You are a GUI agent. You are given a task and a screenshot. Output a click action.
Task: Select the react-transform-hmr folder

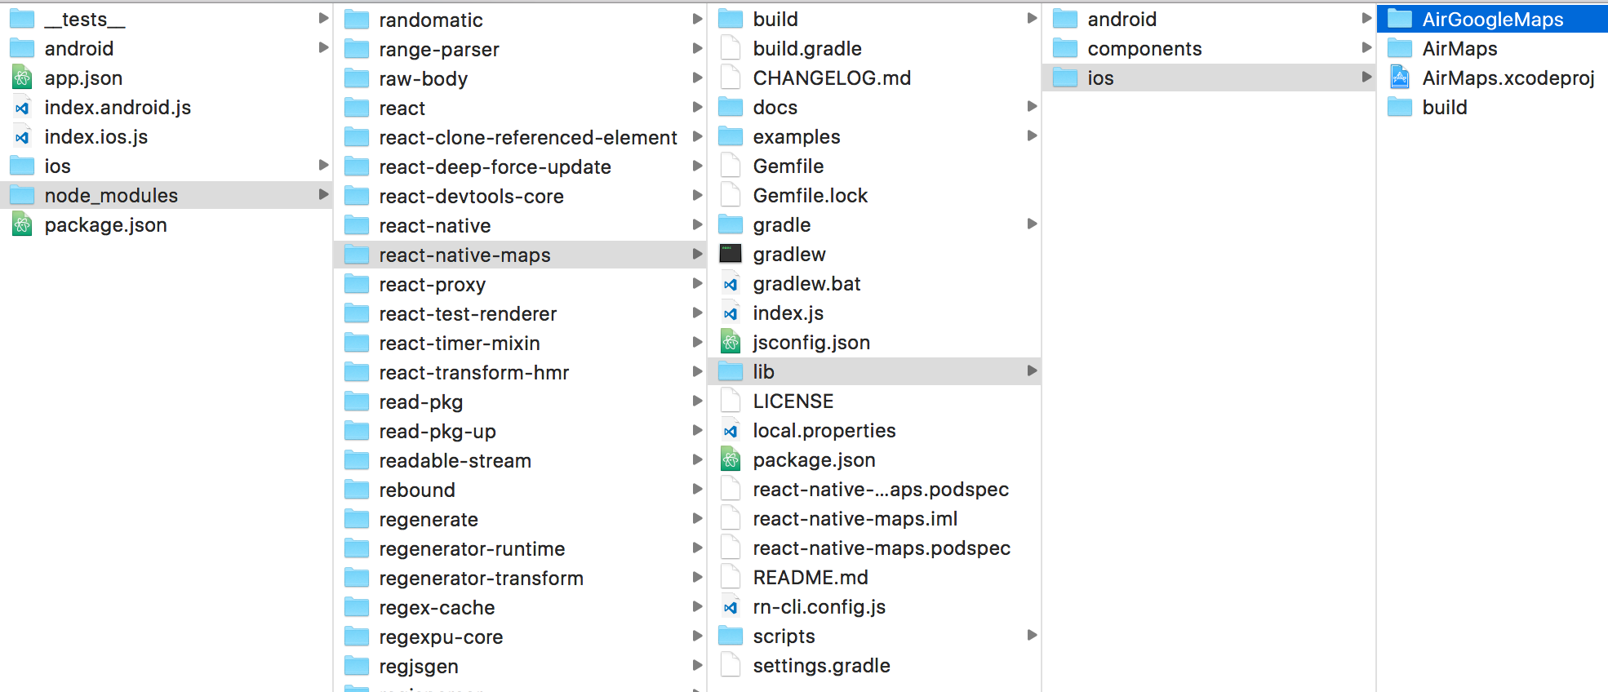coord(521,372)
